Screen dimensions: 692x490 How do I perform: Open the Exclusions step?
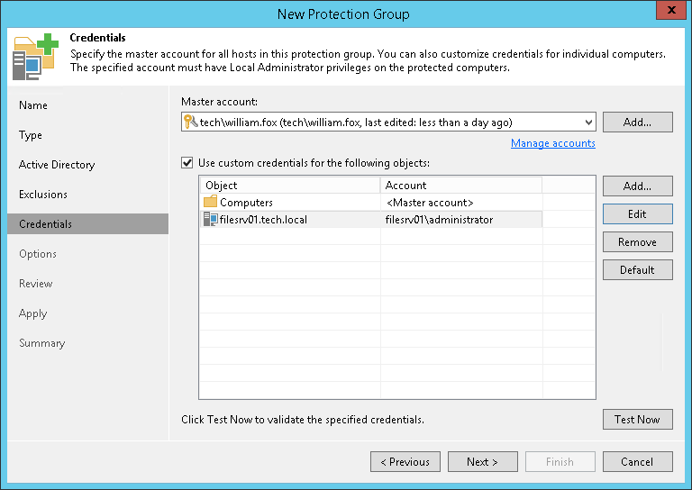(43, 195)
